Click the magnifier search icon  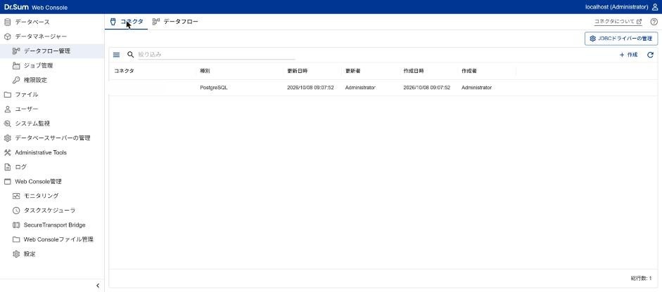click(x=130, y=54)
